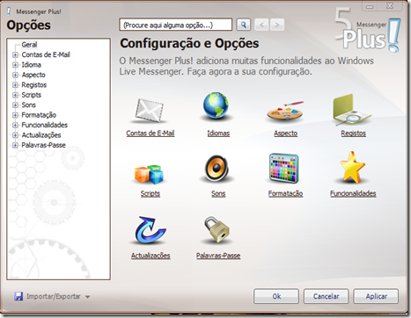
Task: Open the Aspecto paint palette icon
Action: [285, 112]
